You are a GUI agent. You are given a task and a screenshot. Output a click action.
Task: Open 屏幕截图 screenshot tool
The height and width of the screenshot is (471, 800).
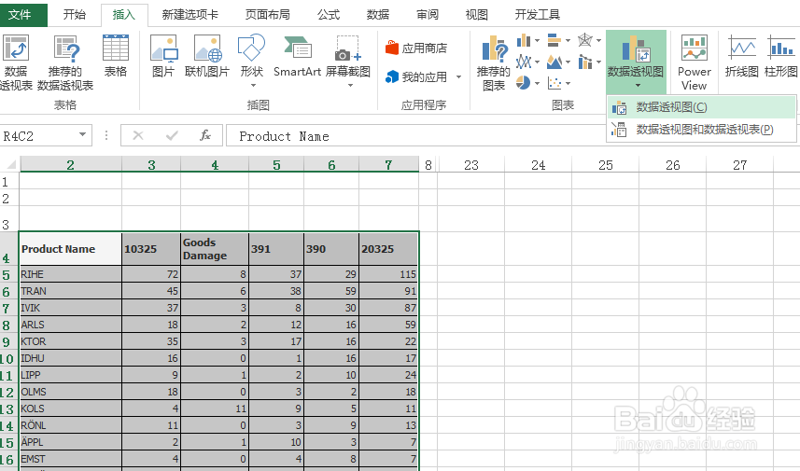[x=348, y=60]
